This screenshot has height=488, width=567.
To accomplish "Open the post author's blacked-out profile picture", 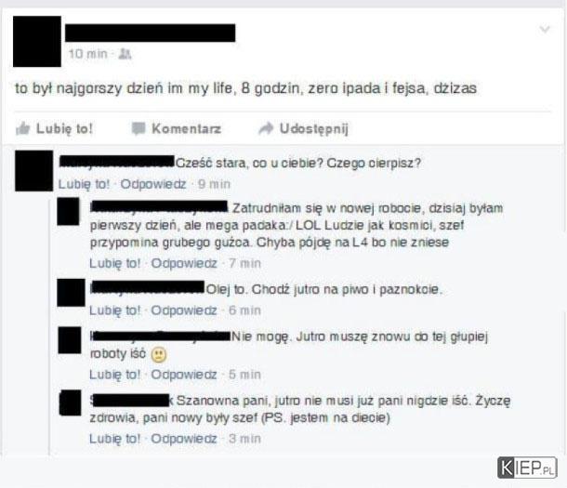I will (37, 42).
